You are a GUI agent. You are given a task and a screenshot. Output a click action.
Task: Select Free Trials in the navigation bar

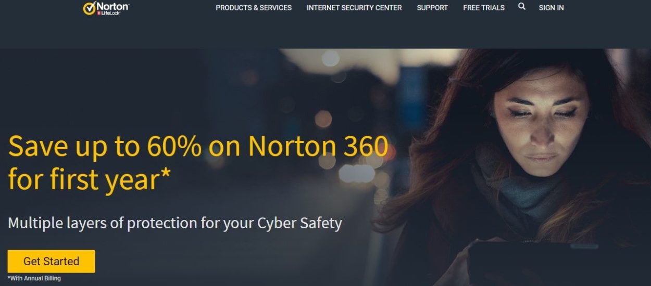pyautogui.click(x=484, y=8)
